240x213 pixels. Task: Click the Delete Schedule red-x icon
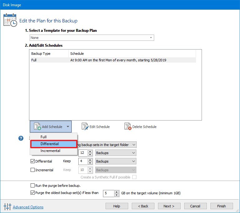pos(128,126)
